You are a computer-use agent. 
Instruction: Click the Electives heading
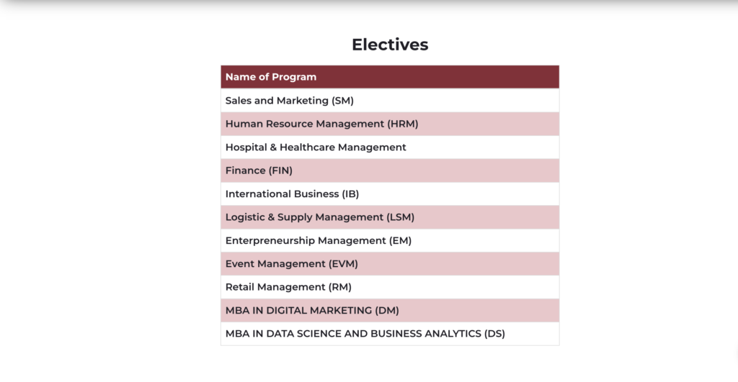pyautogui.click(x=390, y=45)
